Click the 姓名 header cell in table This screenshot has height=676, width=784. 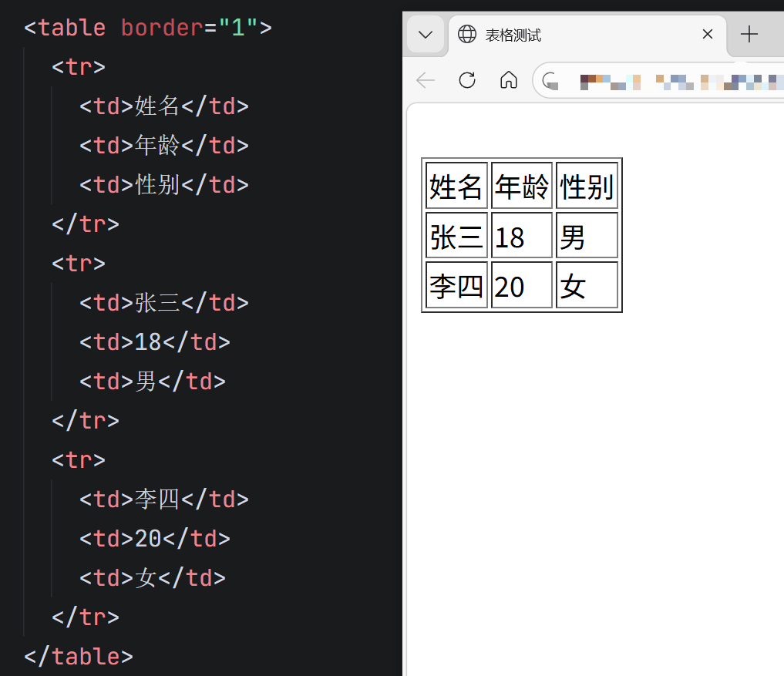point(456,186)
